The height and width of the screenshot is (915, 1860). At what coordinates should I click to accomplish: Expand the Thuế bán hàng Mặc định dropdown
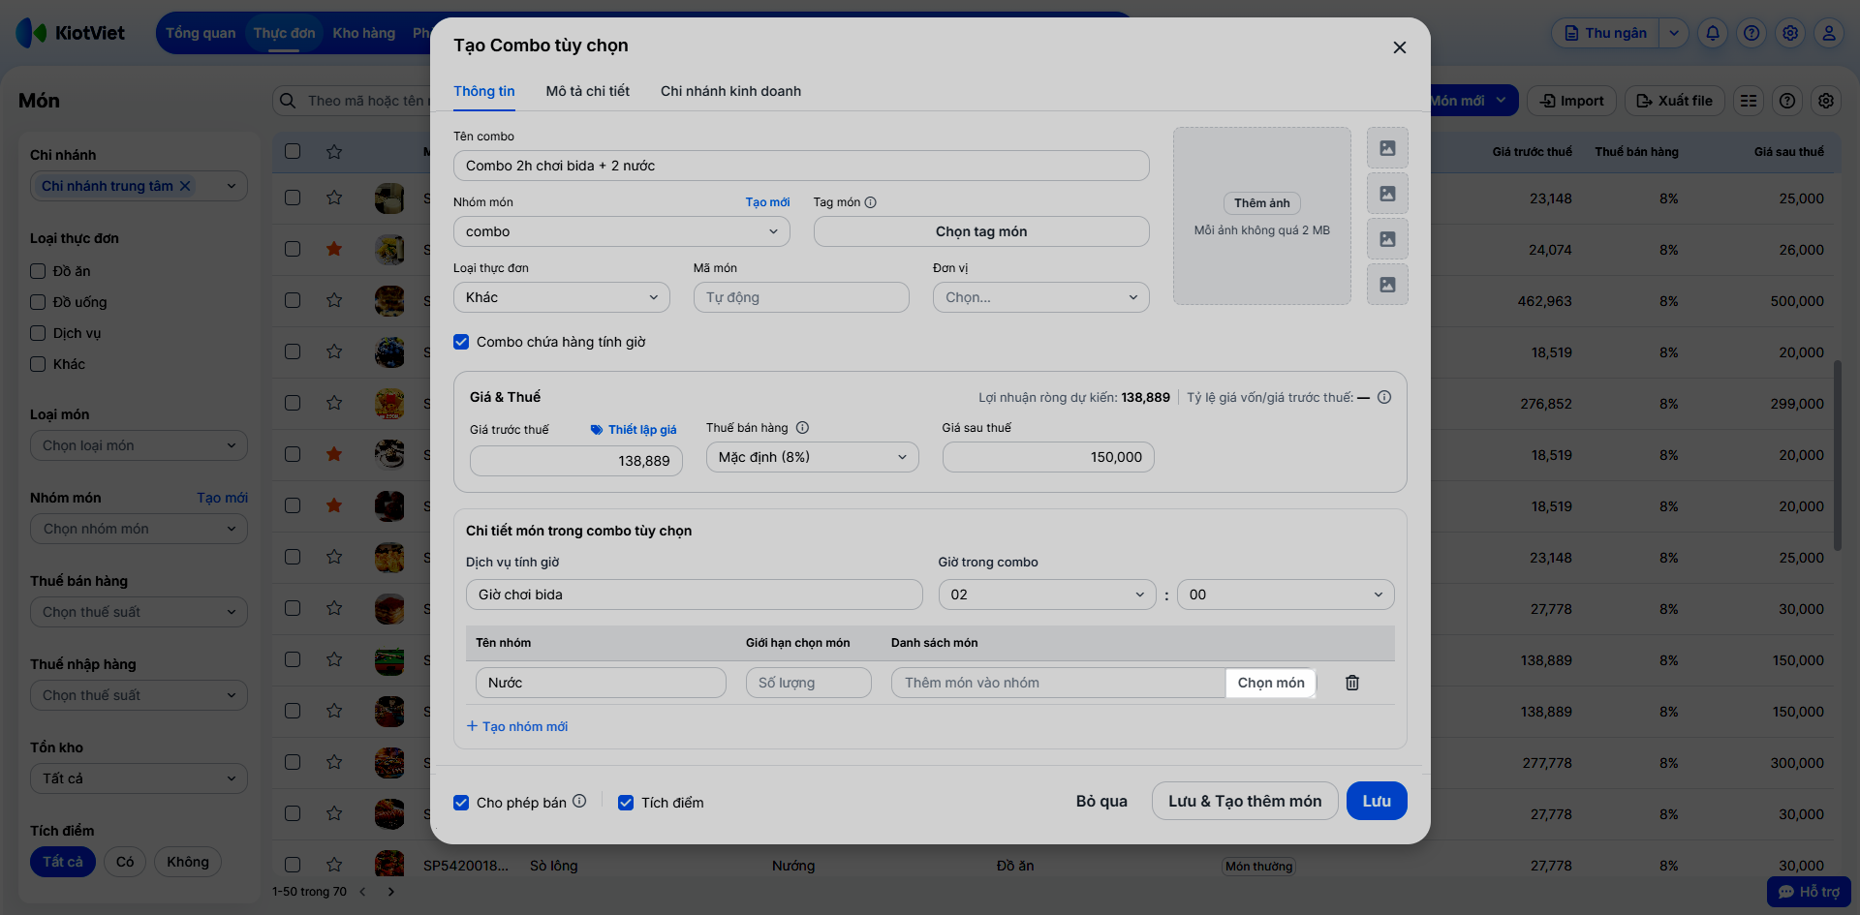[812, 457]
